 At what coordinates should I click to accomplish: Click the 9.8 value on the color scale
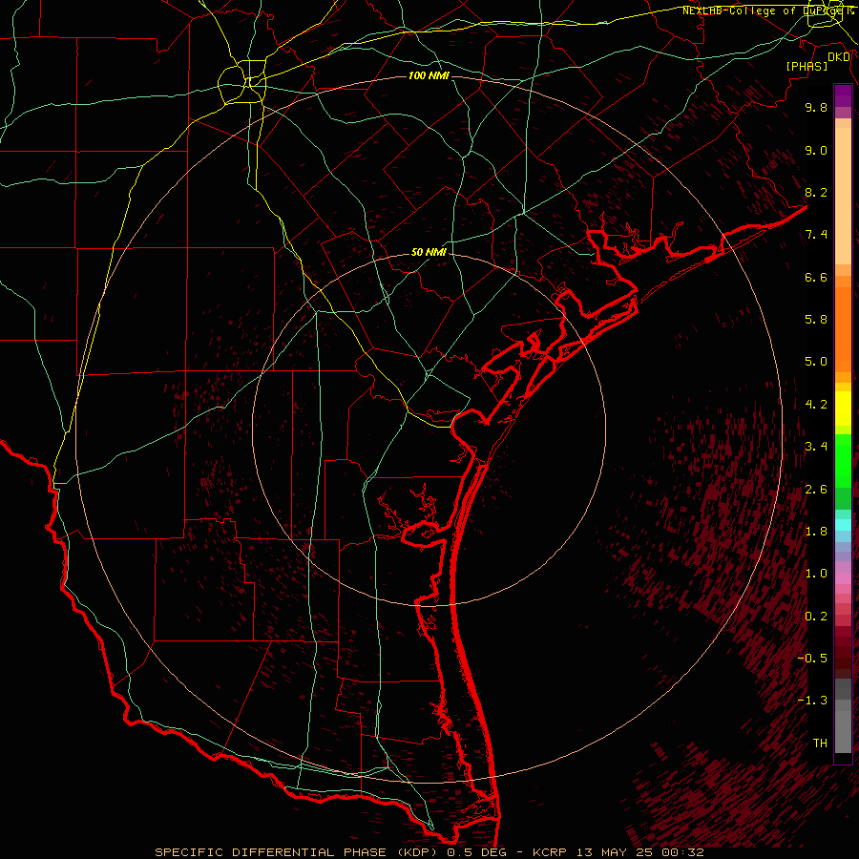pyautogui.click(x=816, y=107)
